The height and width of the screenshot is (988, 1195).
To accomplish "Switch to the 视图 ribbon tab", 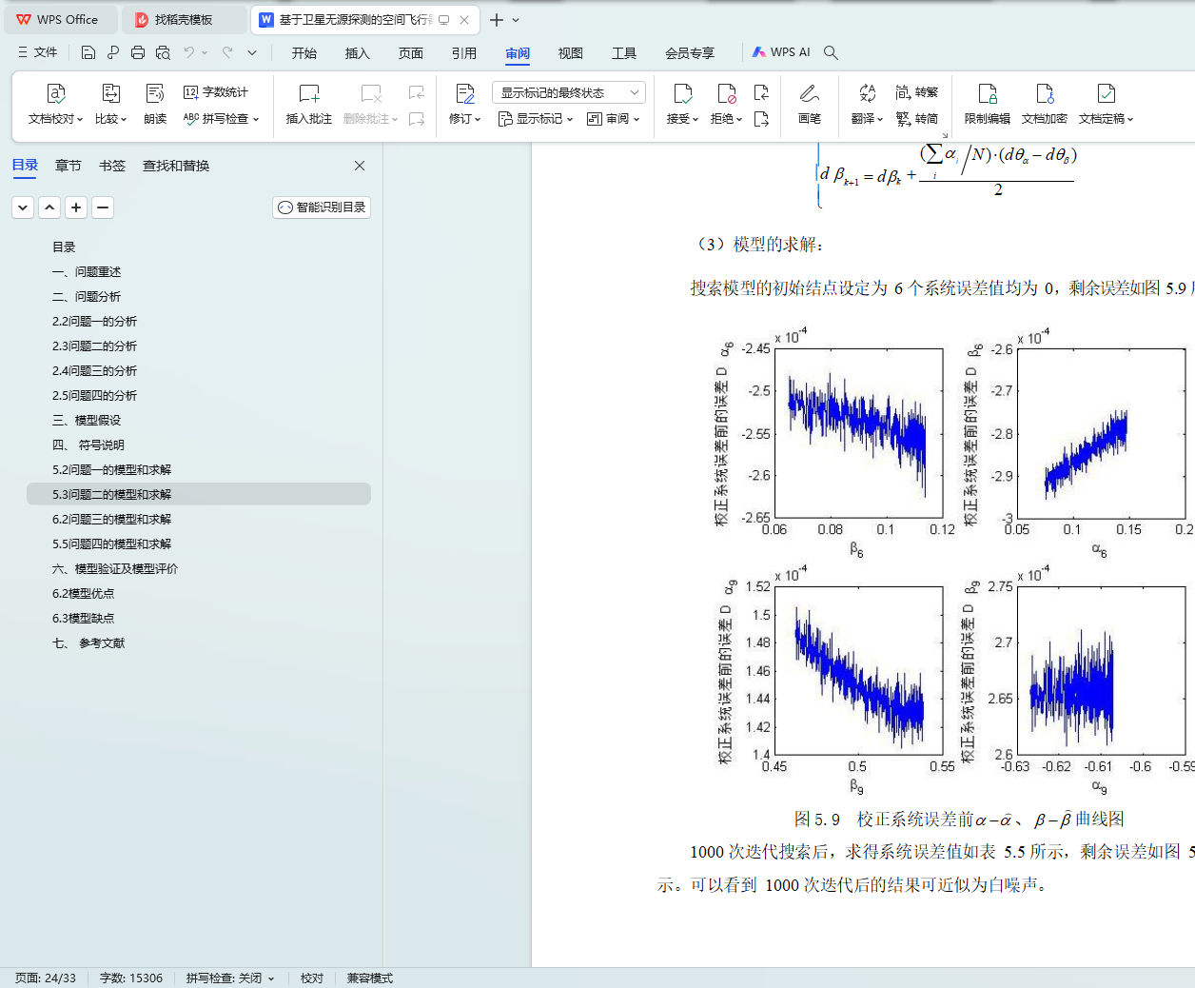I will coord(570,52).
